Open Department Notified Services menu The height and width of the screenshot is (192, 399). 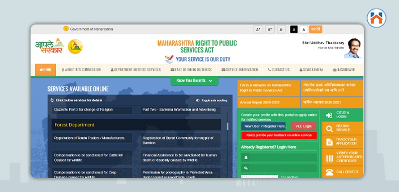tap(136, 70)
